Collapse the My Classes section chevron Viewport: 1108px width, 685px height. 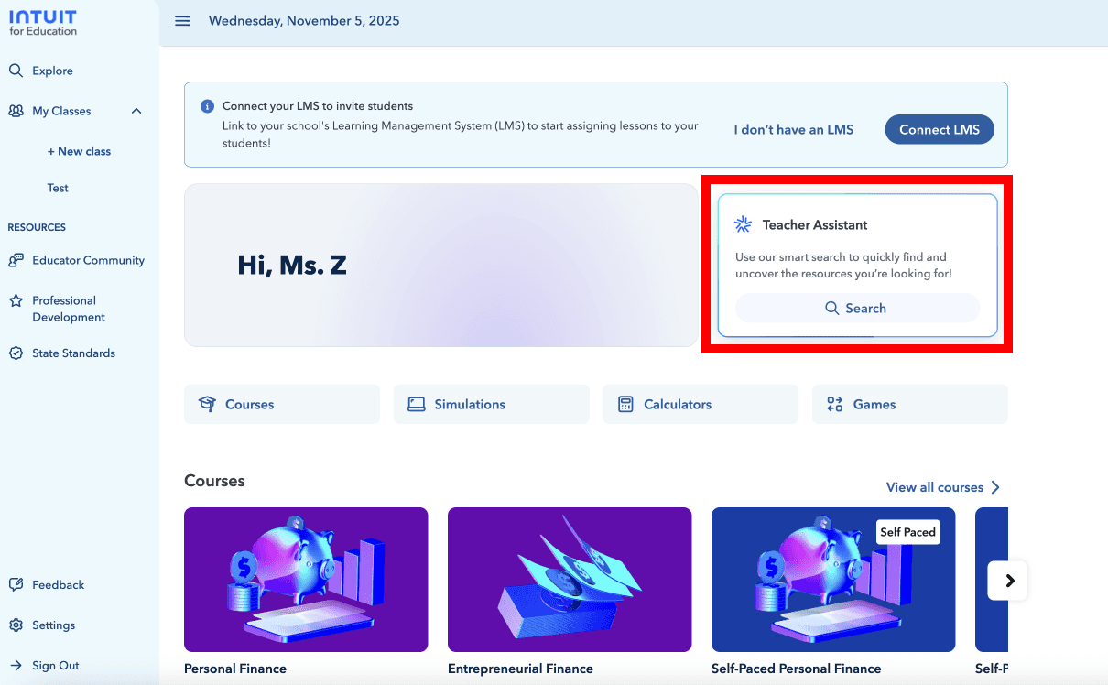click(x=136, y=111)
